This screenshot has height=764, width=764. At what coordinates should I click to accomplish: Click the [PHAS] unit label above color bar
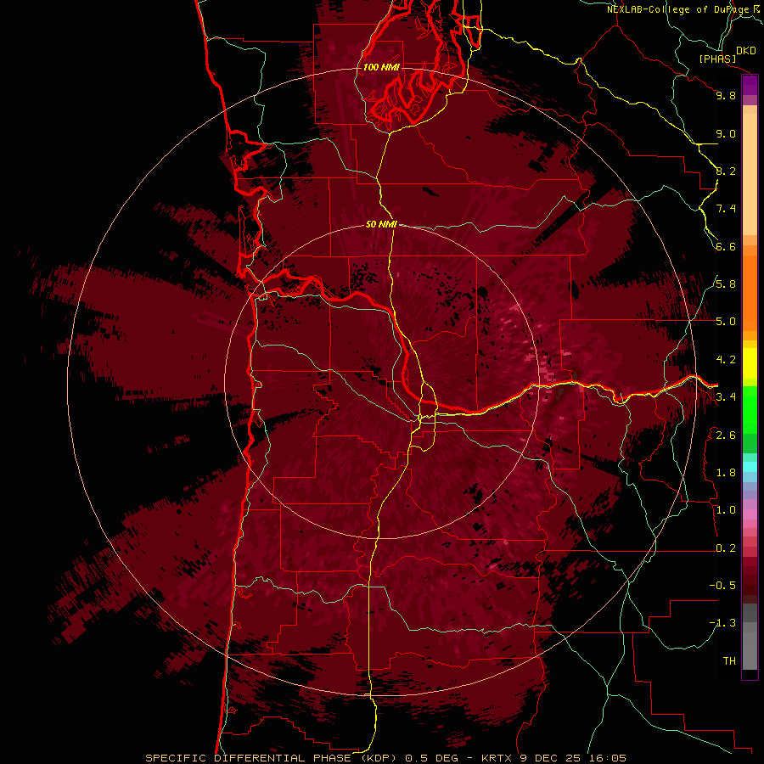tap(717, 59)
